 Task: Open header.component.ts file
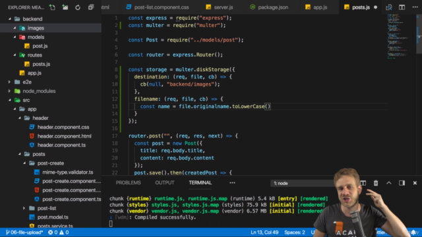point(61,145)
